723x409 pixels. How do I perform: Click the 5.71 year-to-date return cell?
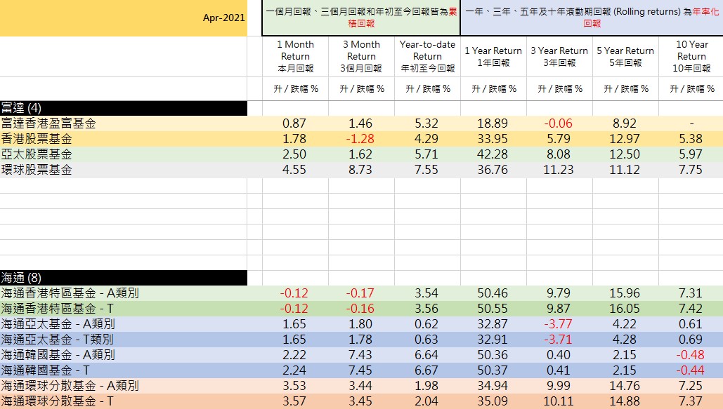pos(426,154)
